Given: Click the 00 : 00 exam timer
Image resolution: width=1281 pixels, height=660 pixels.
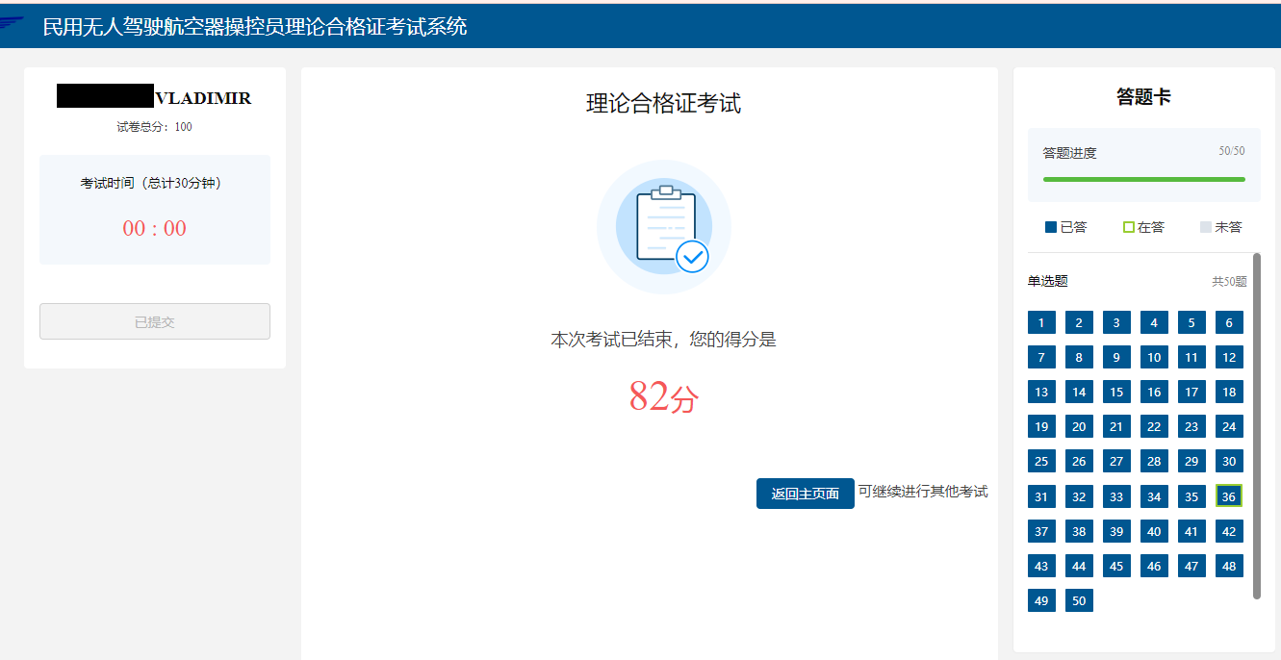Looking at the screenshot, I should coord(155,229).
